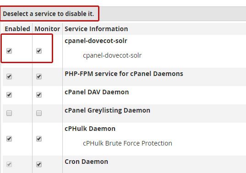Uncheck Monitor for Cron Daemon
The width and height of the screenshot is (246, 173).
[39, 164]
